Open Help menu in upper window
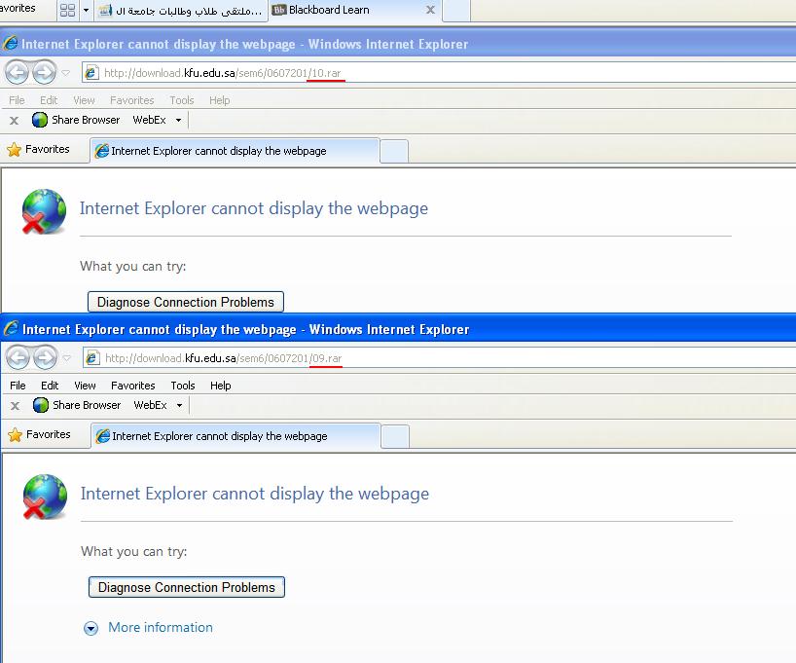 pos(219,100)
